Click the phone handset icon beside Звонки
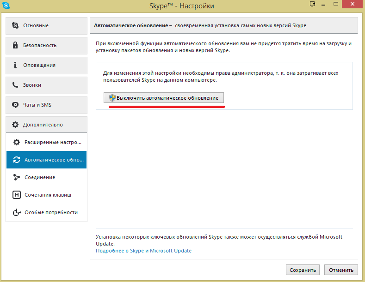Viewport: 365px width, 282px height. point(15,85)
